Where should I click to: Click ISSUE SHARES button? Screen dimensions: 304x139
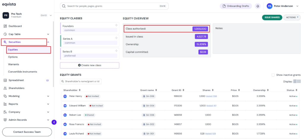pos(272,17)
